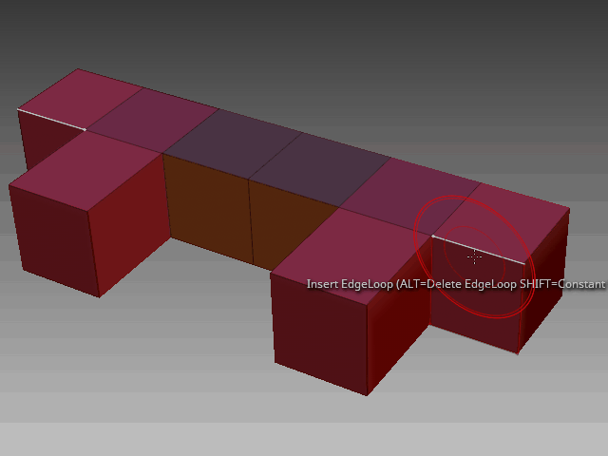608x456 pixels.
Task: Click the left orange-brown side face
Action: point(207,209)
